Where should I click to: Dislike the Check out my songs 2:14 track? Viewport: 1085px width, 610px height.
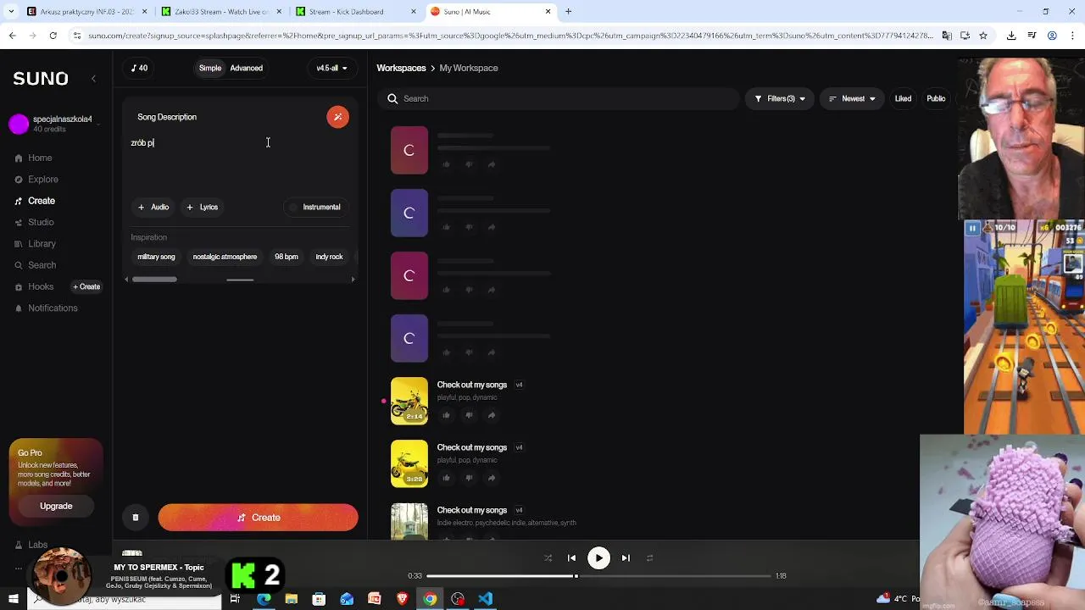[x=469, y=415]
